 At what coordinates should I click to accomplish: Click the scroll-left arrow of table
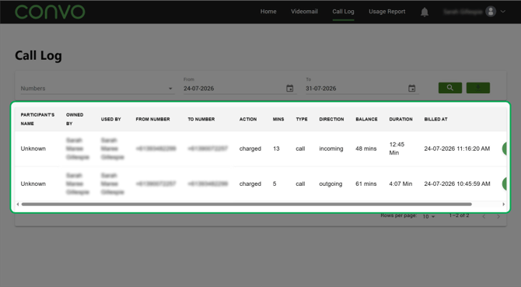[x=18, y=205]
